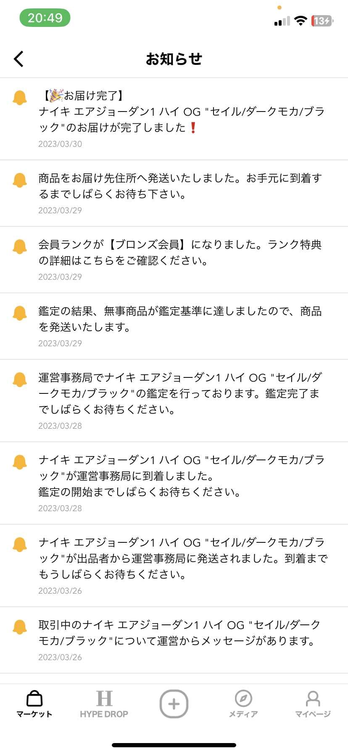Open the 出品者から運営事務局に発送されました notification
The image size is (348, 754).
(174, 566)
